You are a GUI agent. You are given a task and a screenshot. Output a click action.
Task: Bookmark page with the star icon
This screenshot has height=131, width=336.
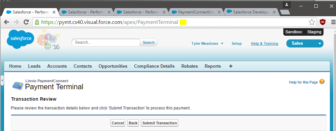click(x=312, y=22)
